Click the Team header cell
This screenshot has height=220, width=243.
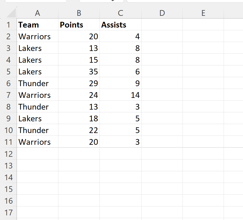click(37, 25)
